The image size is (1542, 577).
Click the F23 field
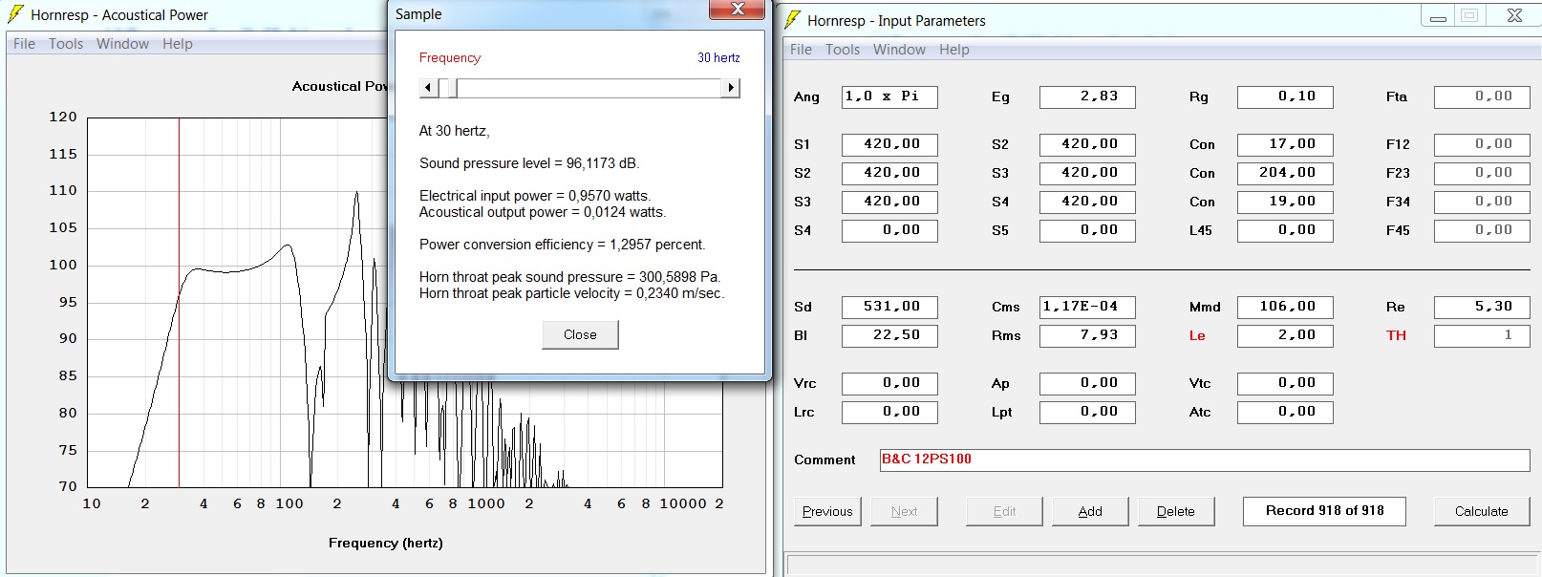coord(1482,173)
